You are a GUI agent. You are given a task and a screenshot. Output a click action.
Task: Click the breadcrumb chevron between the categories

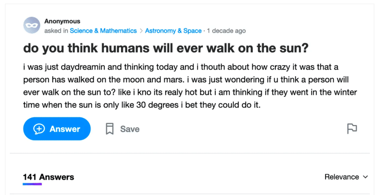pyautogui.click(x=141, y=31)
